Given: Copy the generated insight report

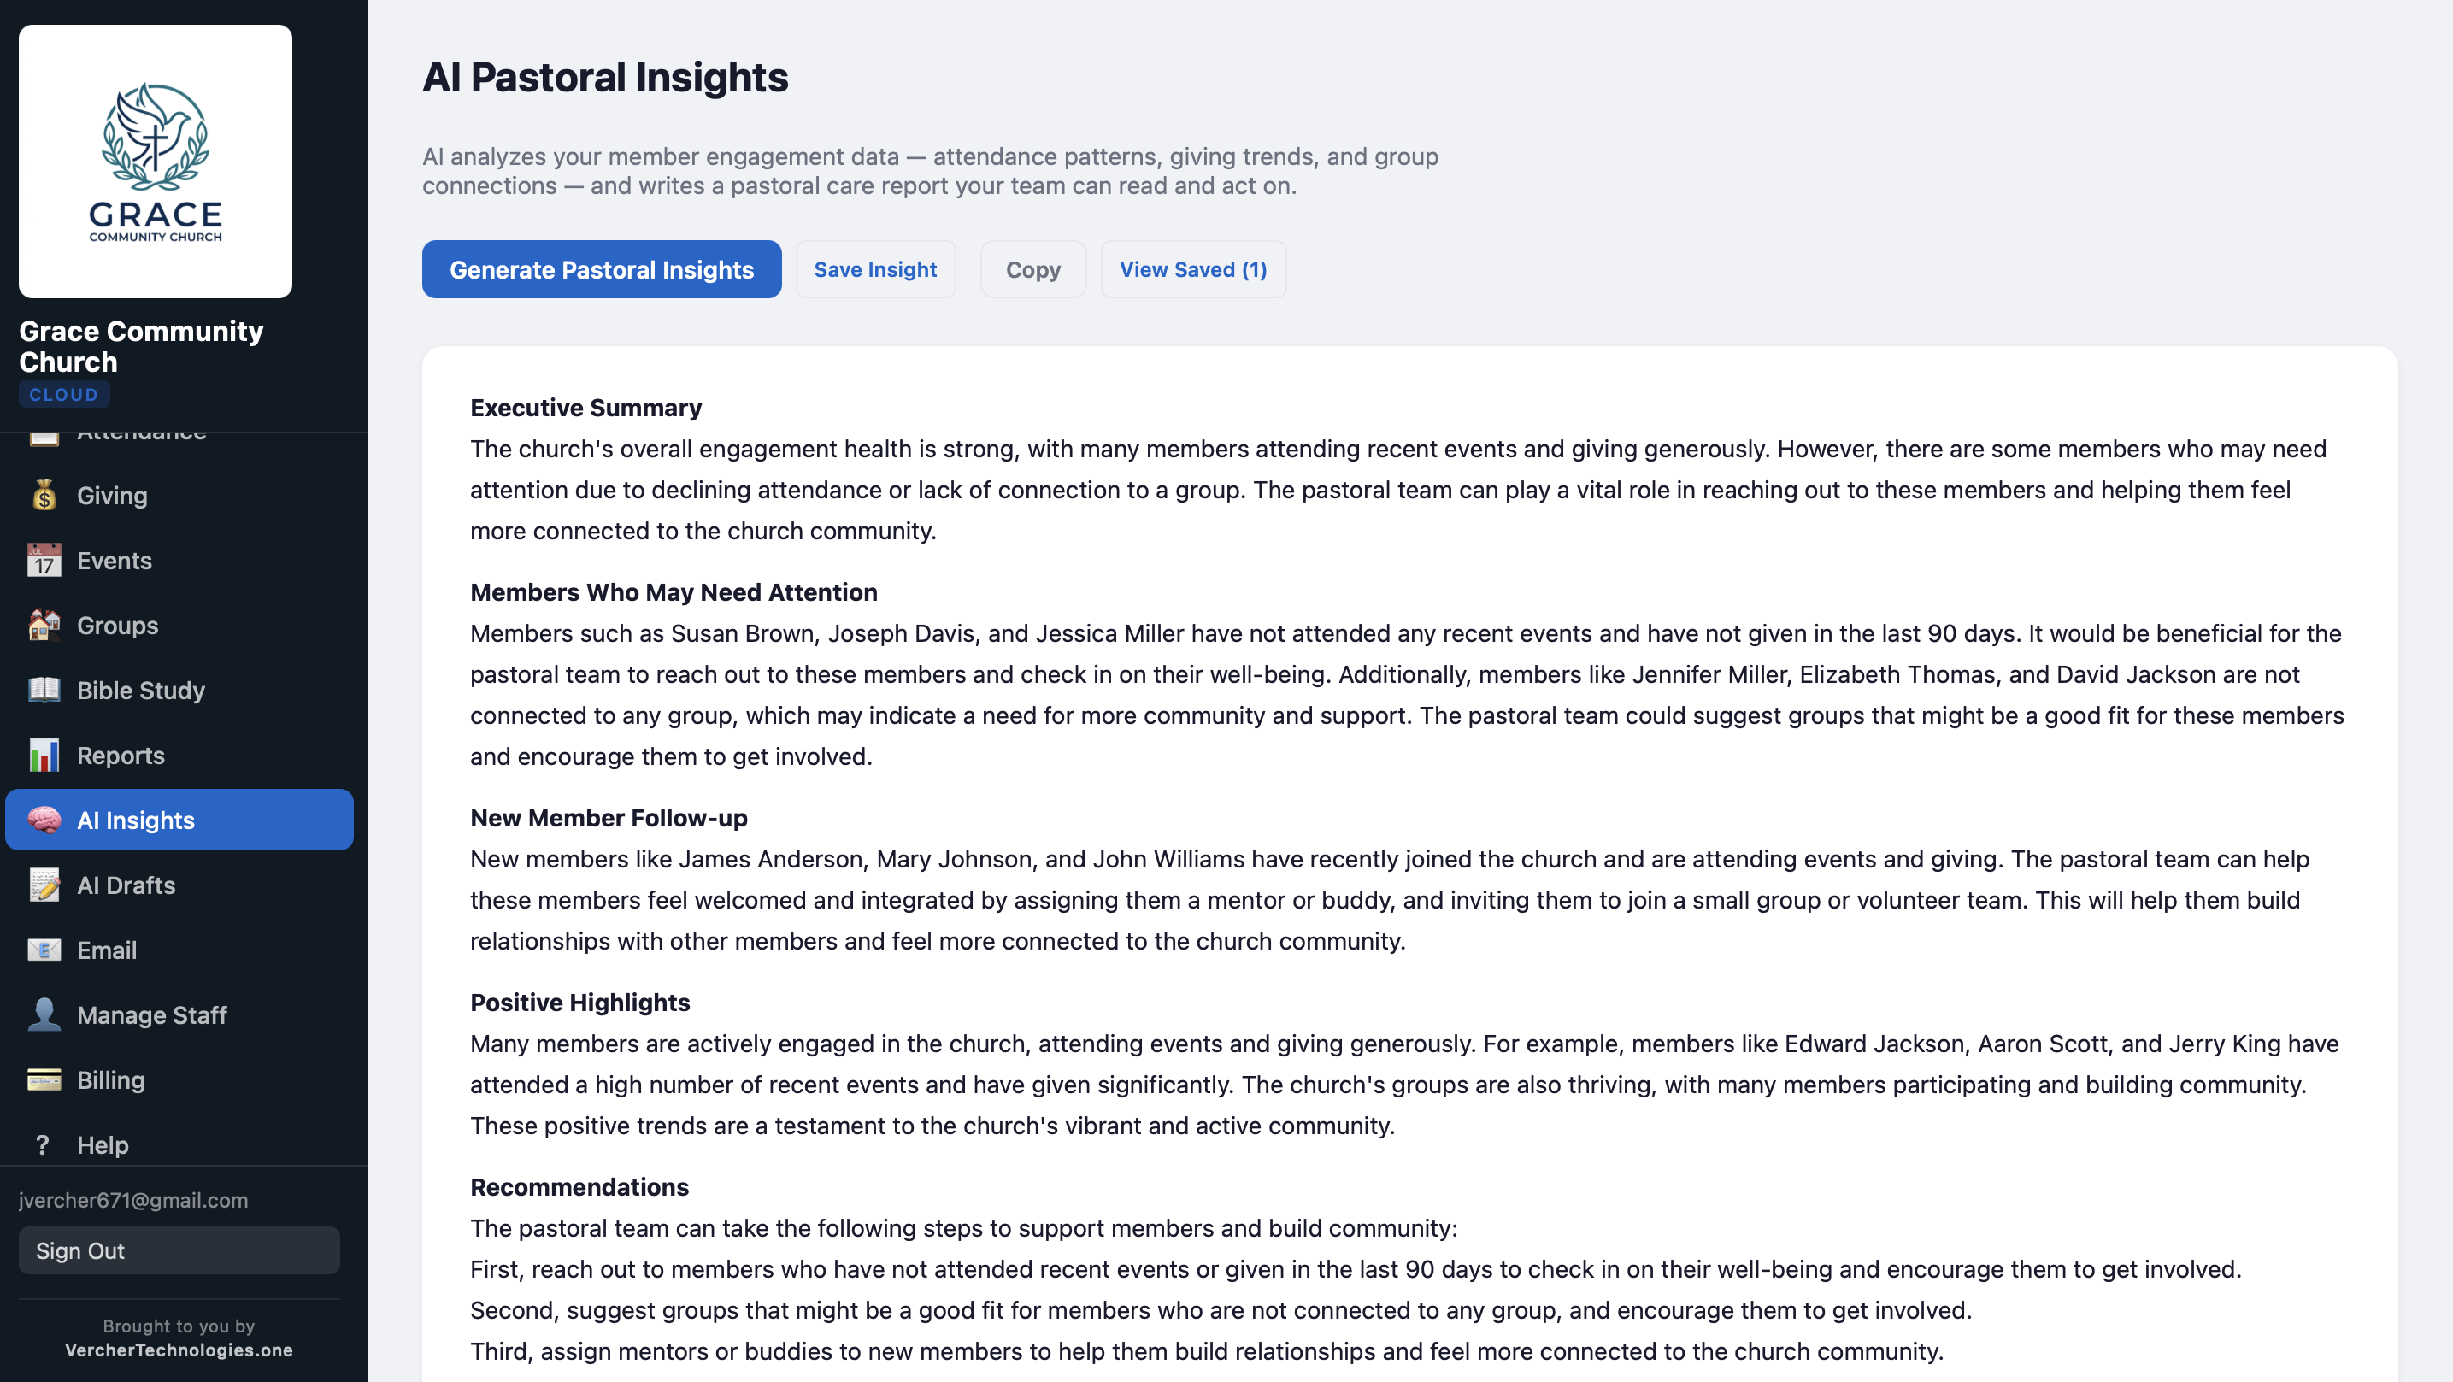Looking at the screenshot, I should (x=1032, y=269).
